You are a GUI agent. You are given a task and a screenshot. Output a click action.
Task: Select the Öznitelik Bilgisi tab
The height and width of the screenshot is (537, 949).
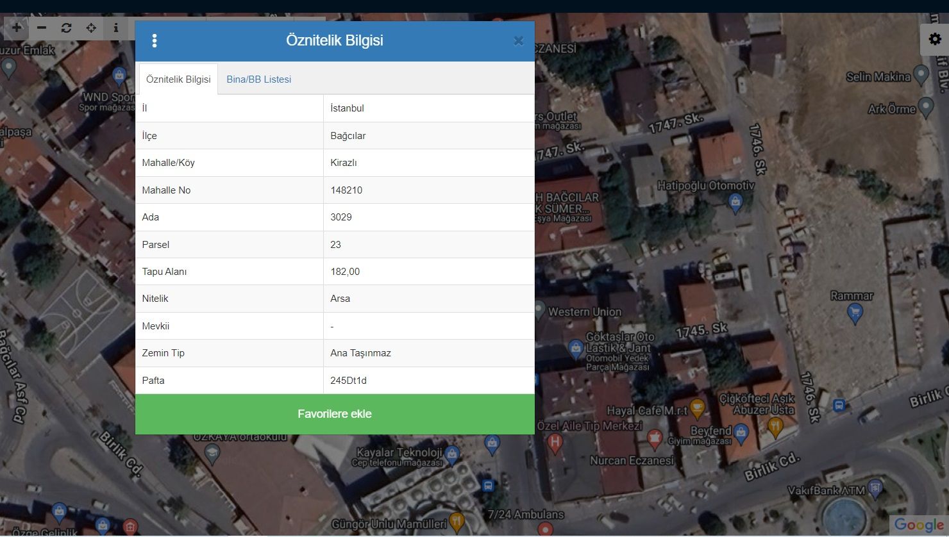click(178, 79)
